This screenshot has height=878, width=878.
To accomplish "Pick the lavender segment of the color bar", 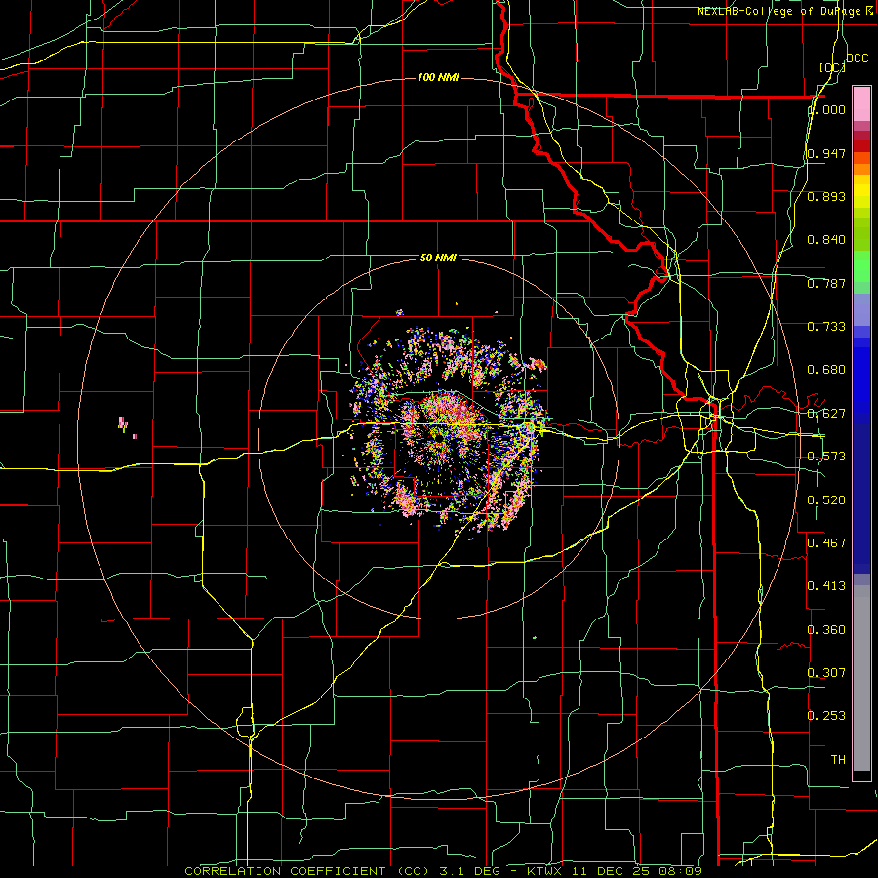I will click(x=861, y=310).
